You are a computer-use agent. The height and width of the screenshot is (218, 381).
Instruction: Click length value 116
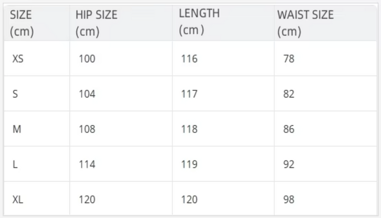pyautogui.click(x=189, y=59)
